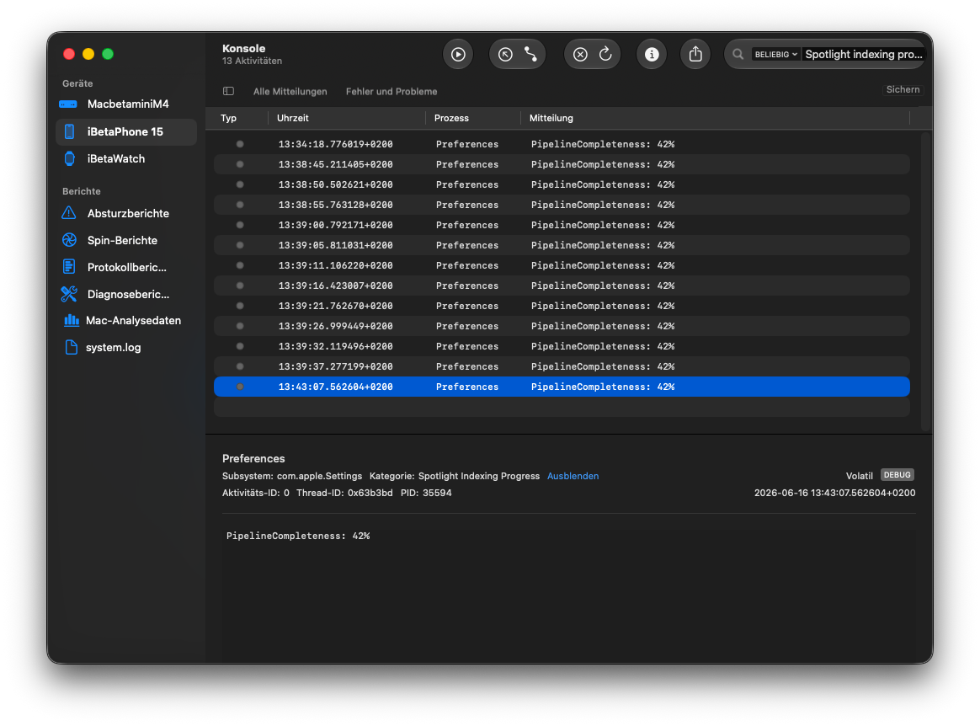Select iBetaPhone 15 device
980x726 pixels.
pyautogui.click(x=126, y=132)
